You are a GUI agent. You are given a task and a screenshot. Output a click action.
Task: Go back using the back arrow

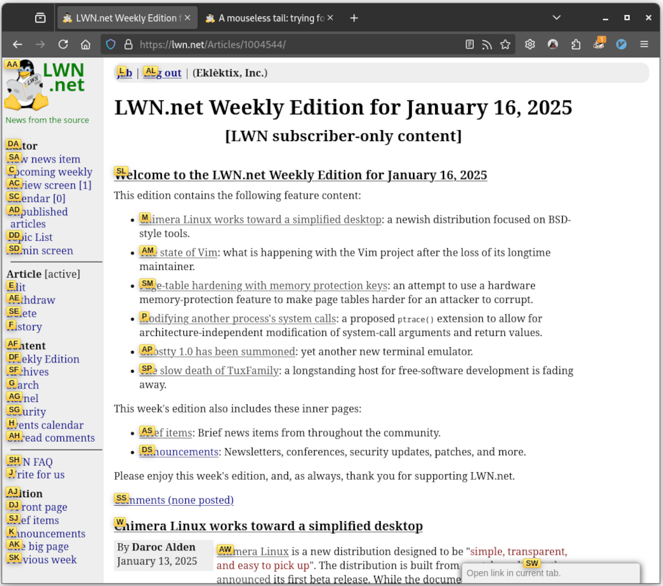17,45
